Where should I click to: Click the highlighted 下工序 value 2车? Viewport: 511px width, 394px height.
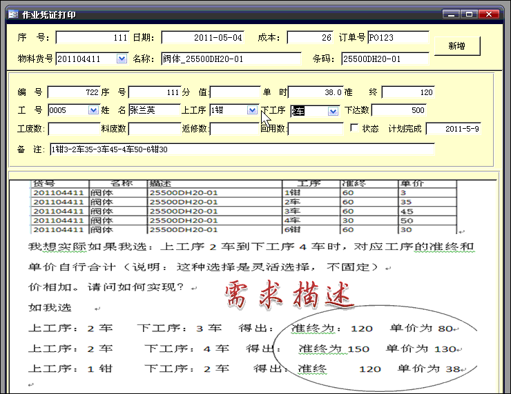click(x=298, y=112)
